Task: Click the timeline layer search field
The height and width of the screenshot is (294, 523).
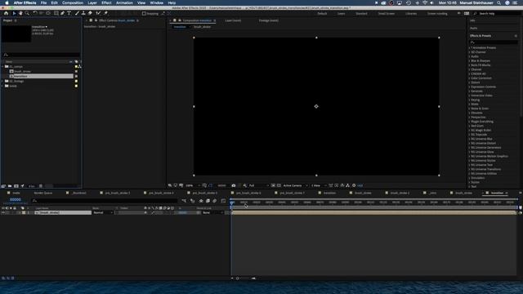Action: coord(105,201)
